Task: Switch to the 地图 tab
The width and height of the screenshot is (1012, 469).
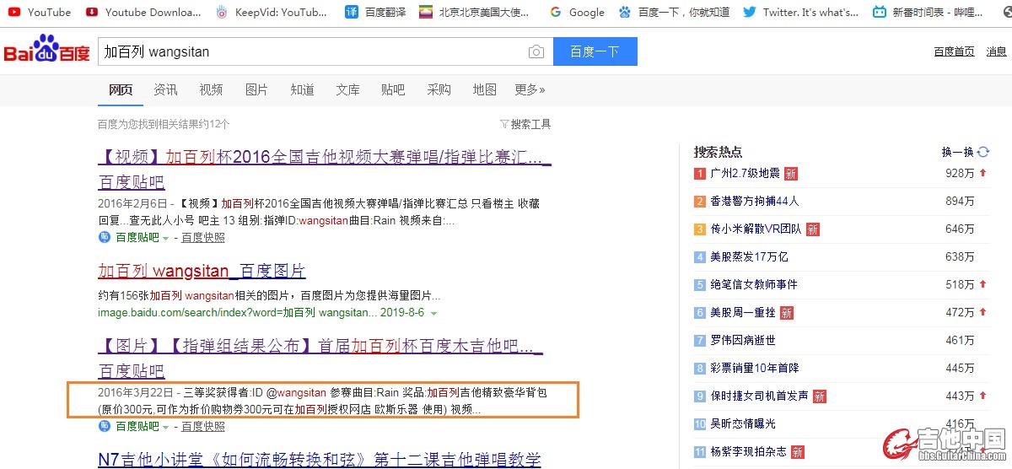Action: [484, 89]
